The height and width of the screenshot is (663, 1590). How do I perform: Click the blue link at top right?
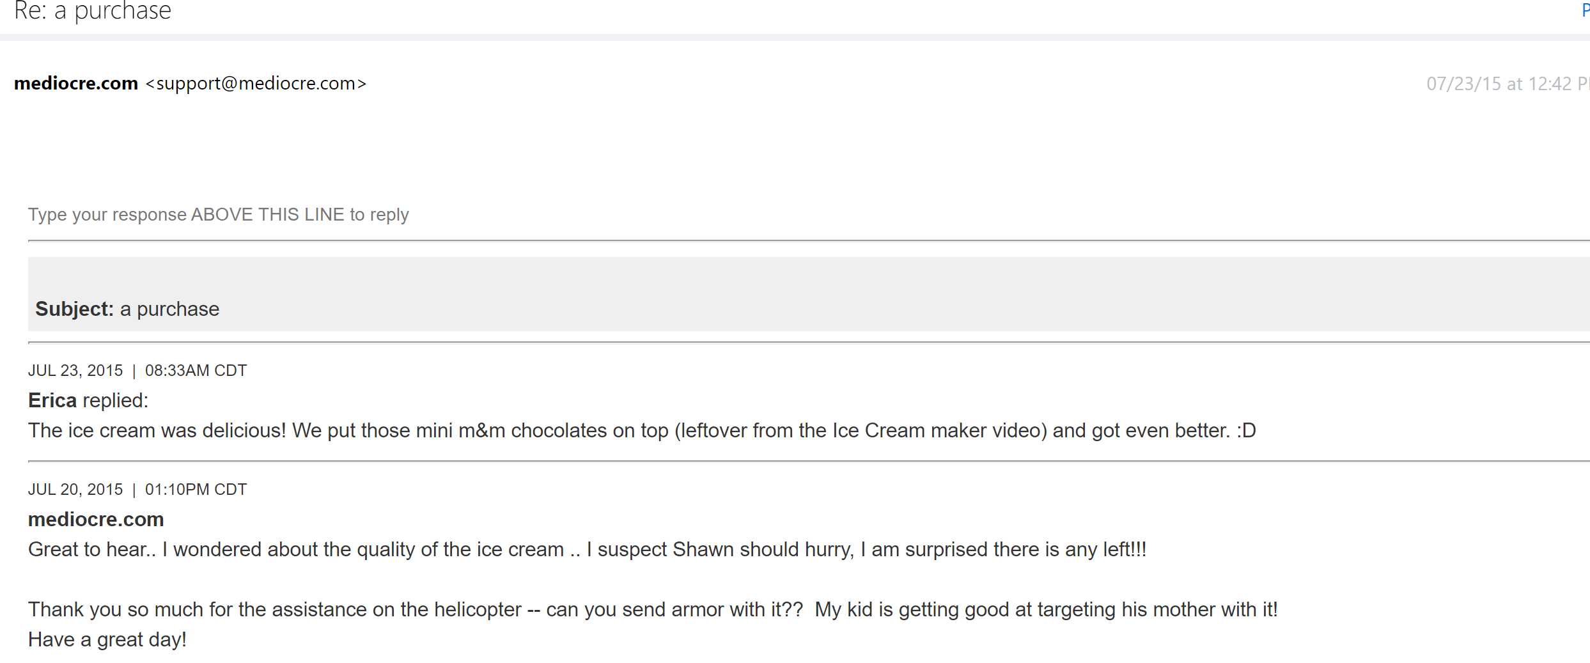coord(1585,10)
